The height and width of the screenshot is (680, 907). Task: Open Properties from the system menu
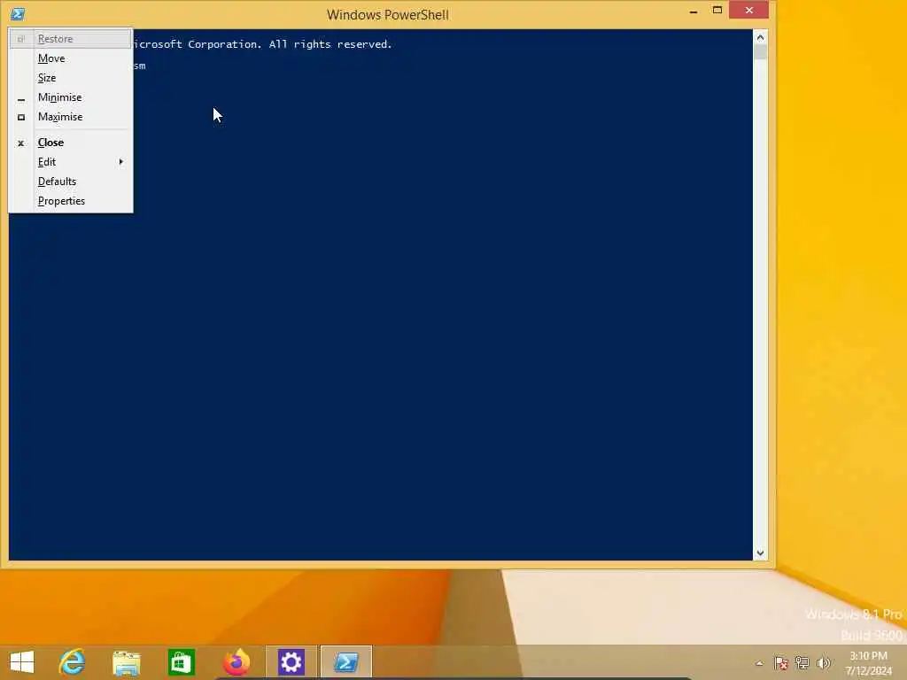[71, 201]
